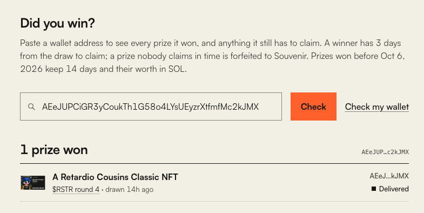The image size is (424, 213).
Task: Click the 1 prize won heading
Action: (54, 150)
